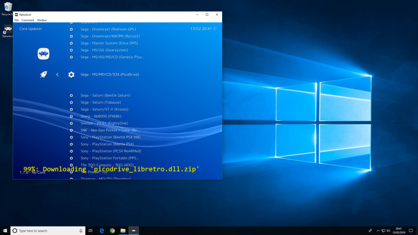418x235 pixels.
Task: Click the 13/02 20:41 clock display in RetroArch
Action: pos(203,29)
